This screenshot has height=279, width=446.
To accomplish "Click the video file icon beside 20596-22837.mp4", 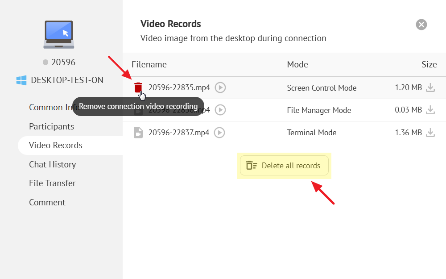I will pyautogui.click(x=138, y=133).
